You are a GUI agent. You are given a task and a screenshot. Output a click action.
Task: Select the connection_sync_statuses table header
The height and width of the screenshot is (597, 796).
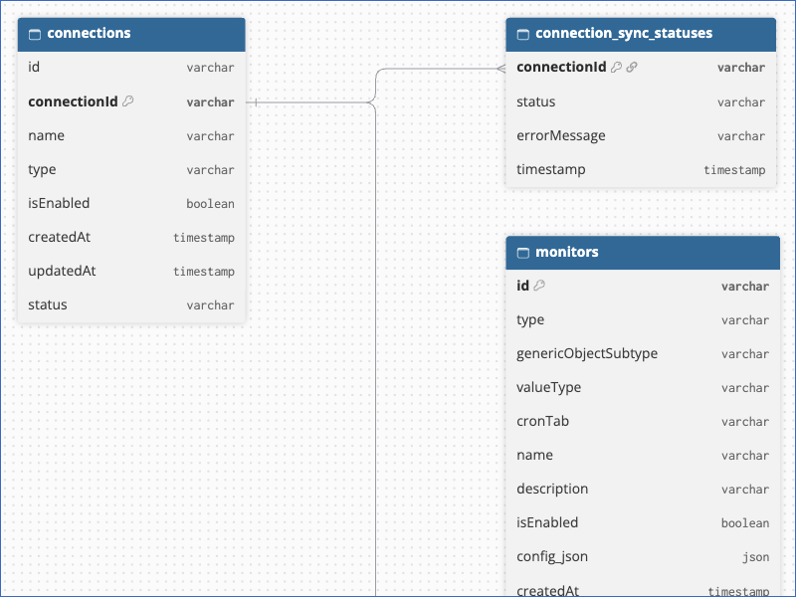[641, 35]
